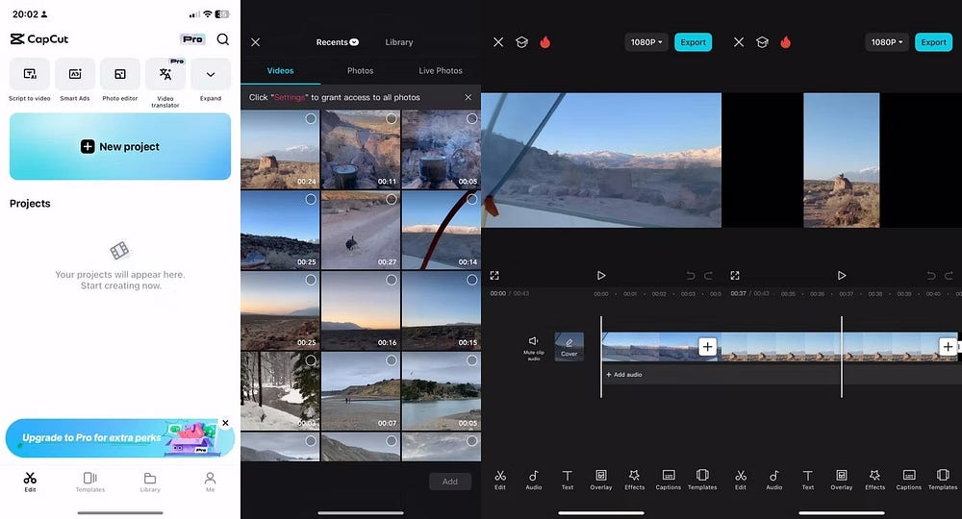The width and height of the screenshot is (962, 519).
Task: Open Templates tab in home bottom navigation
Action: pyautogui.click(x=90, y=482)
